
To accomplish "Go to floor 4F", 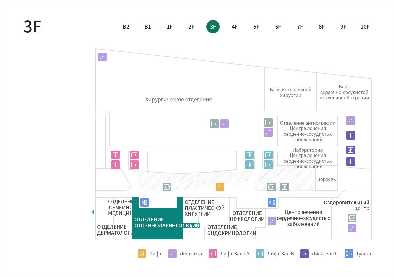I will (x=235, y=27).
